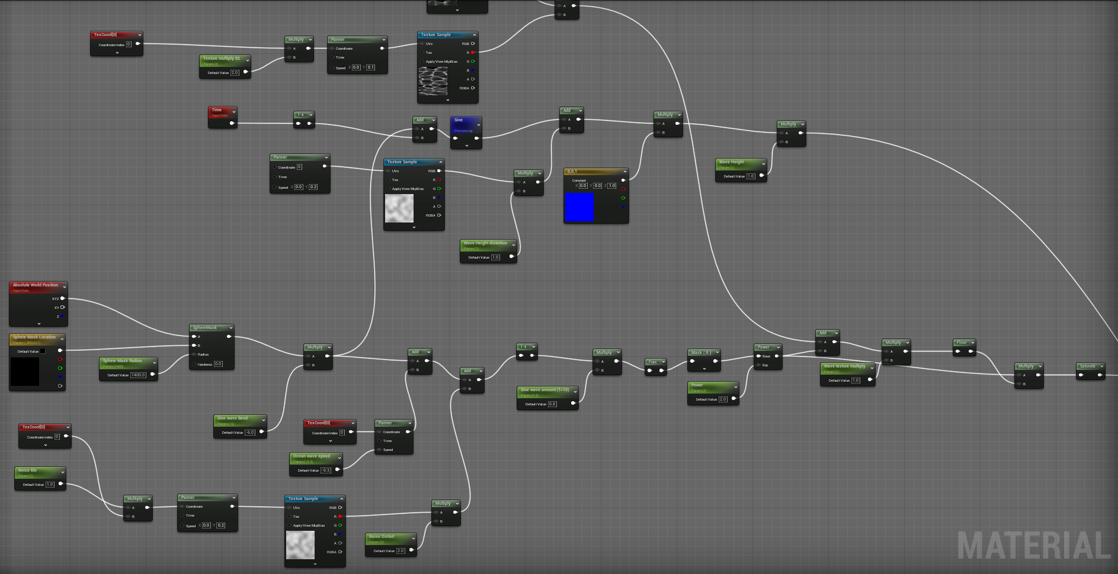Click the Noise Distort parameter output pin
1118x574 pixels.
[x=411, y=550]
